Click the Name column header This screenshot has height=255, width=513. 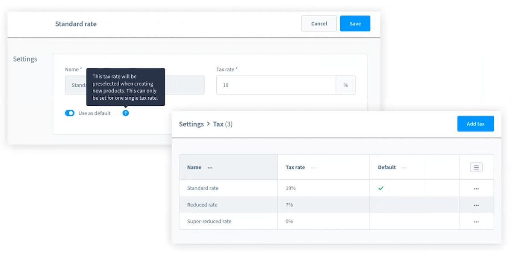228,167
